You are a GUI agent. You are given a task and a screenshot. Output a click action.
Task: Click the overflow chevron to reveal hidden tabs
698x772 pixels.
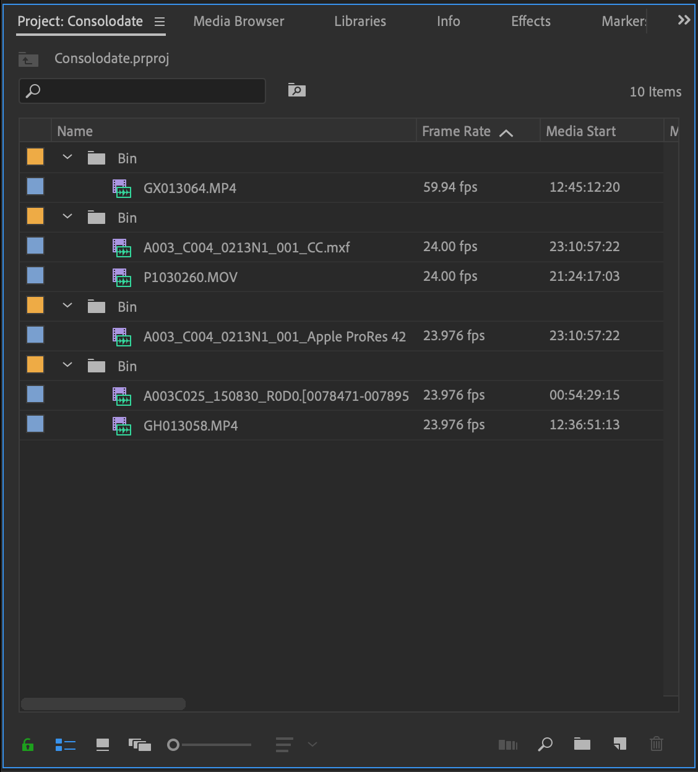(684, 19)
